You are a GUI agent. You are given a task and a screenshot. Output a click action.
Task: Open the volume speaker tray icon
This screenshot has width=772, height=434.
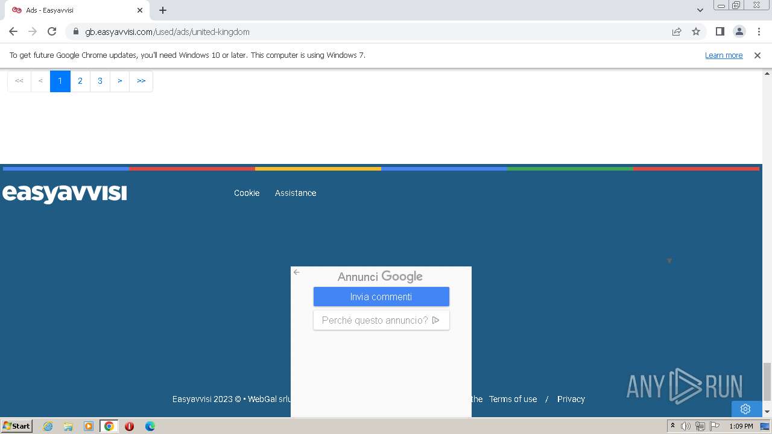pyautogui.click(x=686, y=426)
